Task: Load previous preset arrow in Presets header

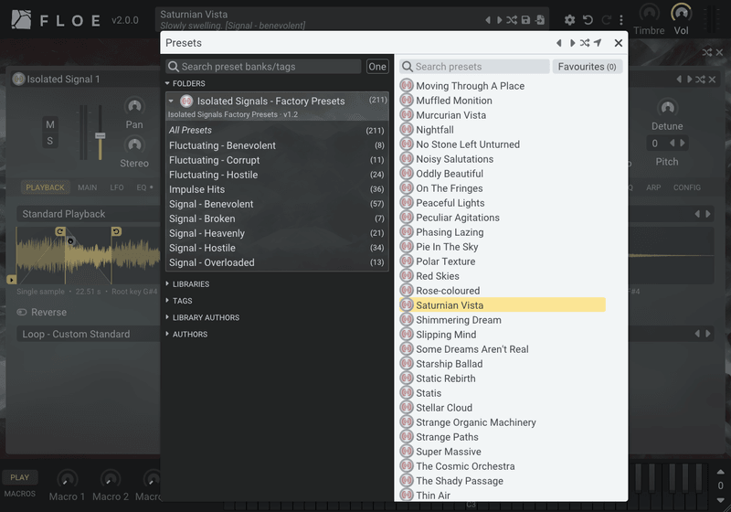Action: (x=559, y=43)
